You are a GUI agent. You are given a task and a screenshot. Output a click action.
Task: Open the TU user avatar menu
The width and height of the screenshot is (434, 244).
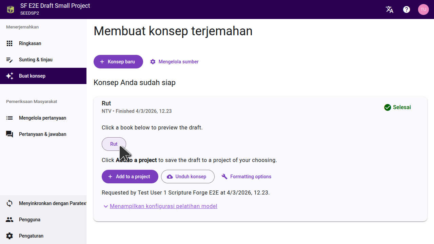423,9
